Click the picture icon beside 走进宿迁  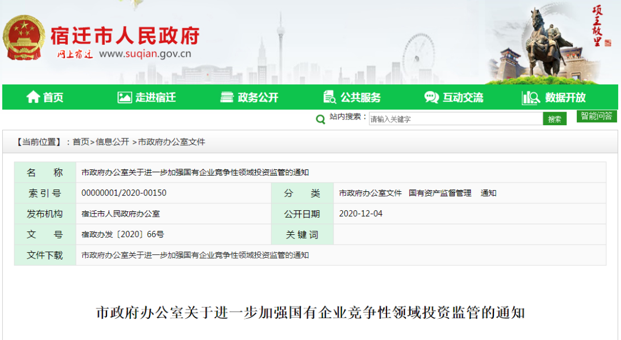pyautogui.click(x=124, y=98)
